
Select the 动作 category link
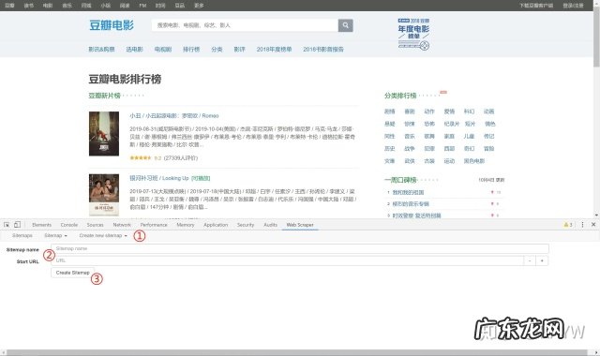(x=429, y=111)
